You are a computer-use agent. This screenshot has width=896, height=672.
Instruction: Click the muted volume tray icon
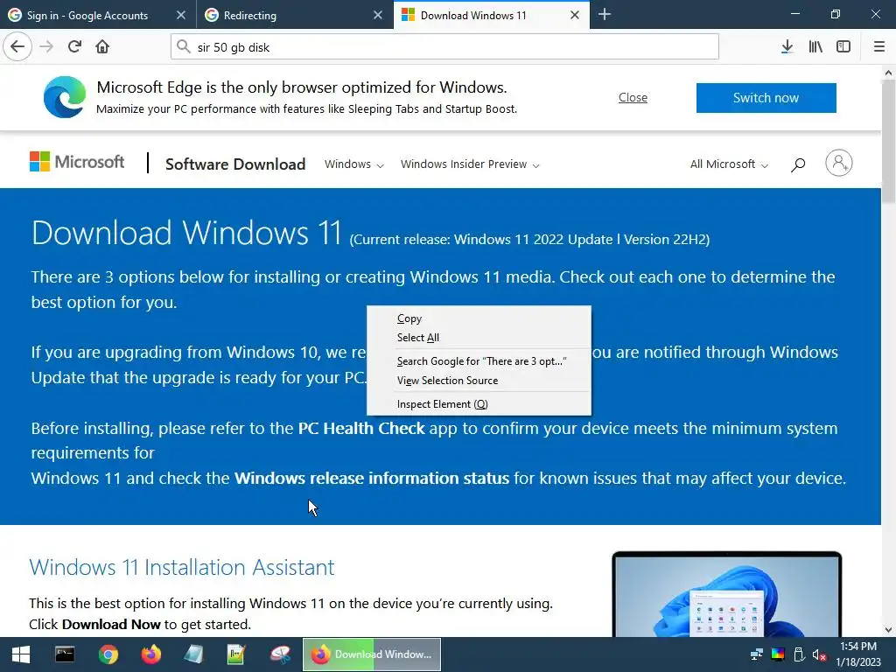click(819, 654)
